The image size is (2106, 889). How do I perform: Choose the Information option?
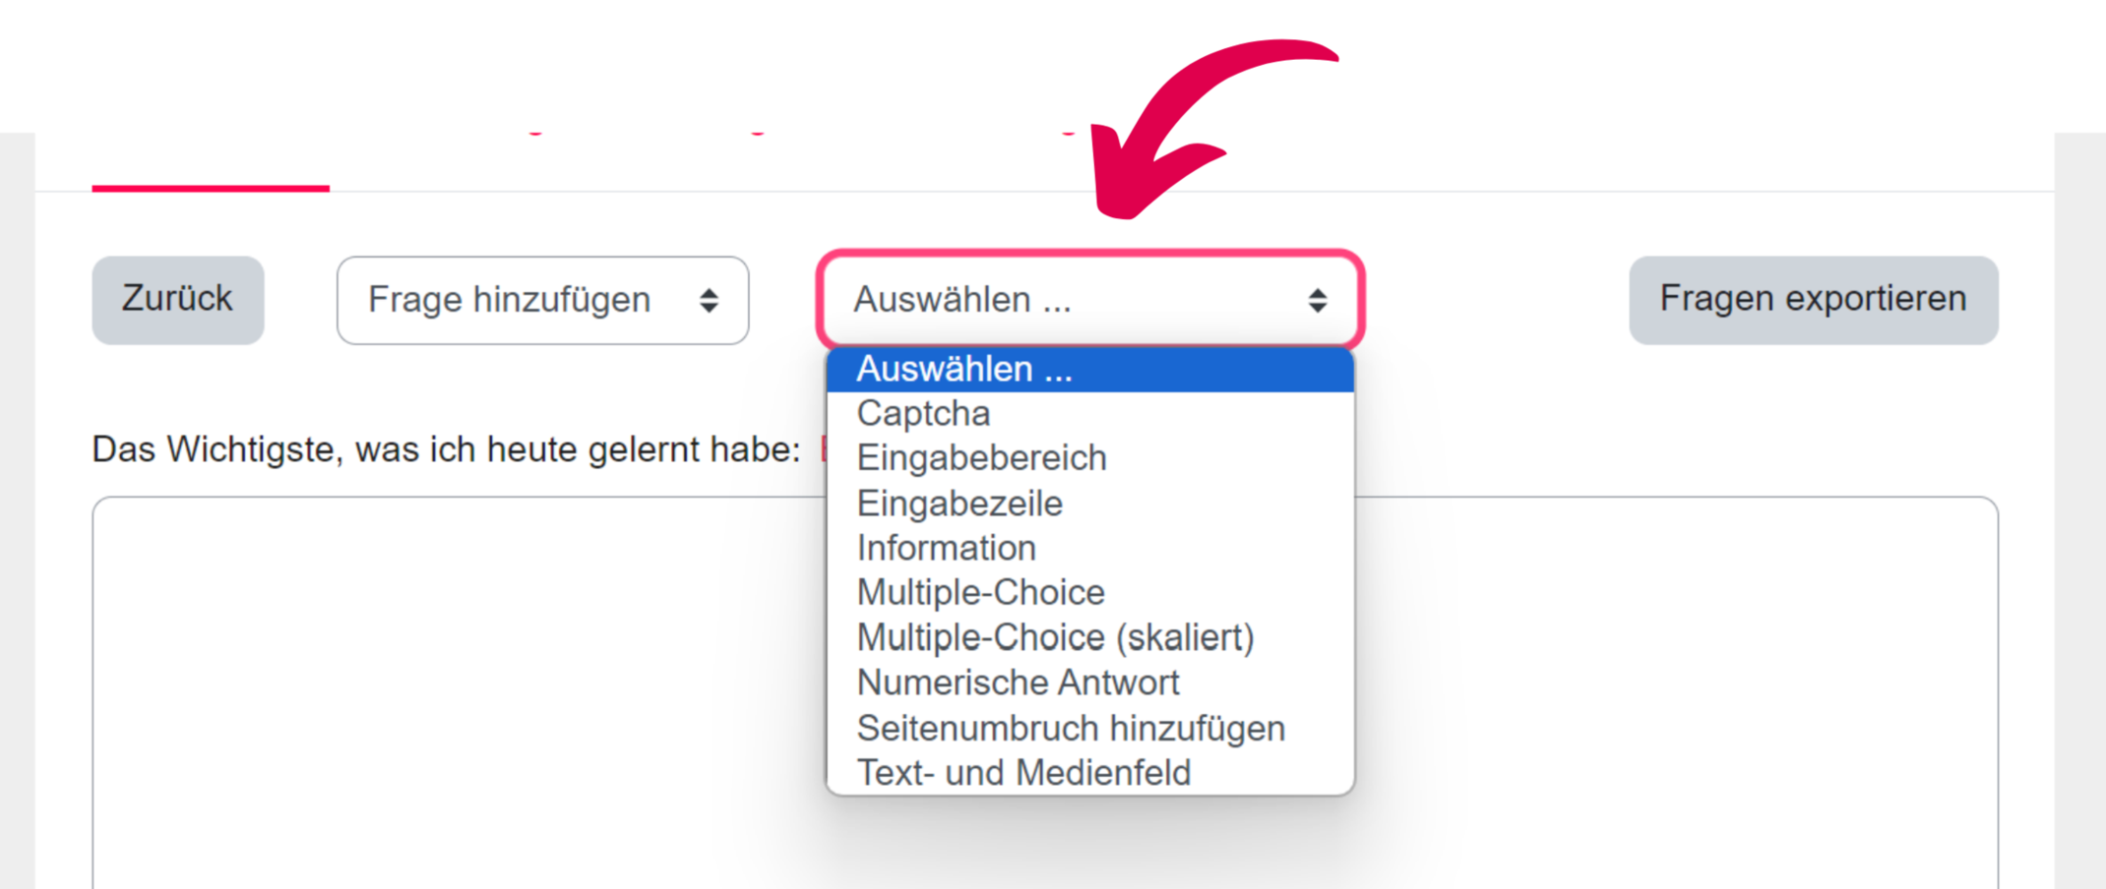click(x=947, y=548)
